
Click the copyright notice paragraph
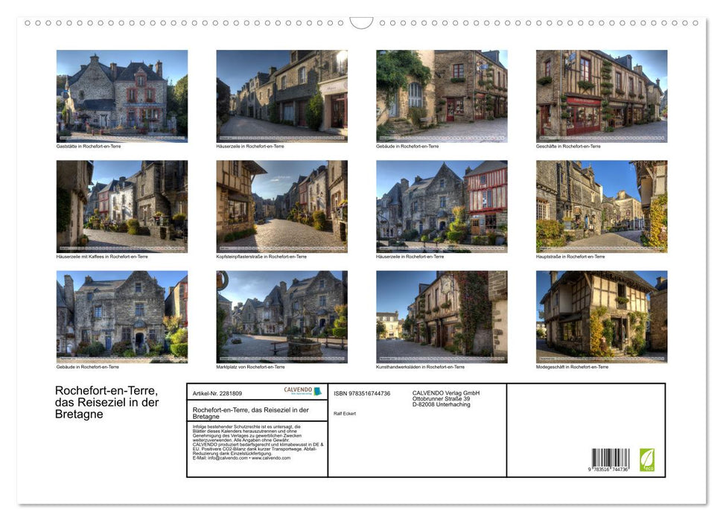coord(258,442)
